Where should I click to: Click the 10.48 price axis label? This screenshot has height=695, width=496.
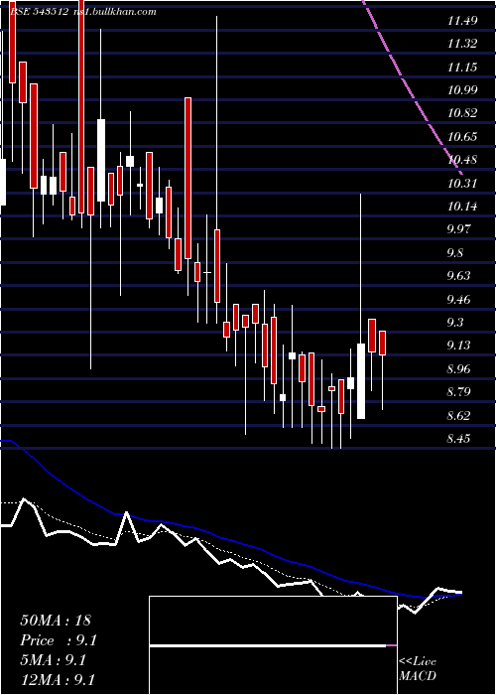pos(462,160)
